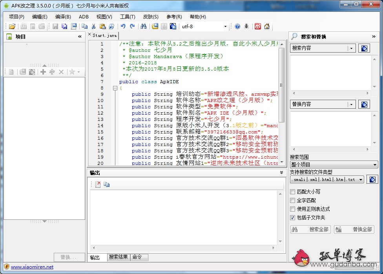Click the scissors cut icon
The image size is (383, 274).
coord(93,26)
